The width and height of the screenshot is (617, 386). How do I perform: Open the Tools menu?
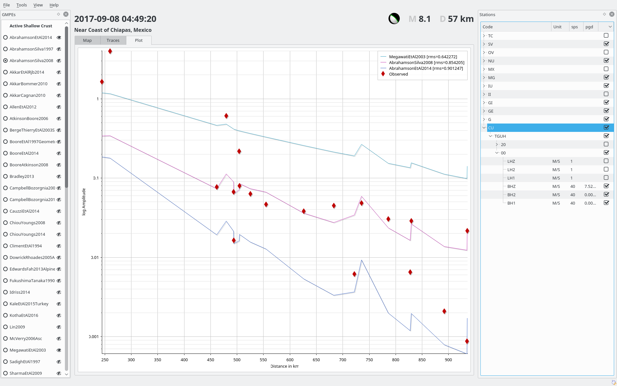pos(22,5)
